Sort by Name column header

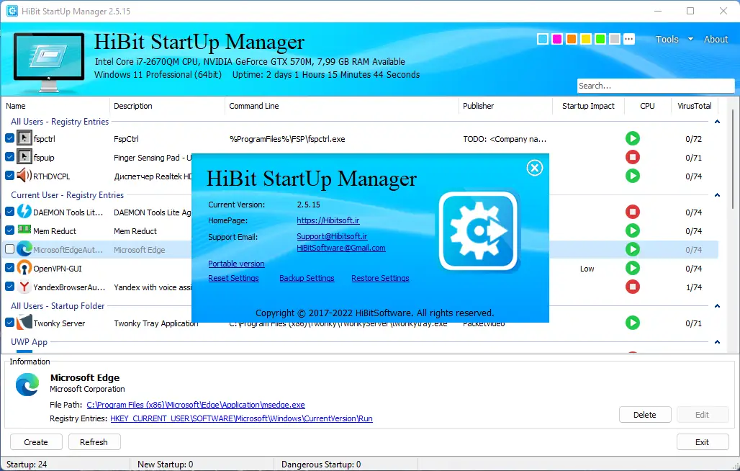55,106
